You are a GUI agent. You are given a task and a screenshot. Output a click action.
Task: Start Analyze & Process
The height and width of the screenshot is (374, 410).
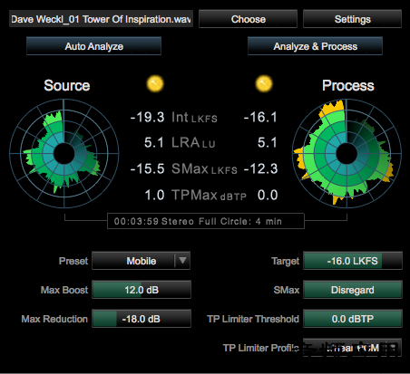point(315,46)
